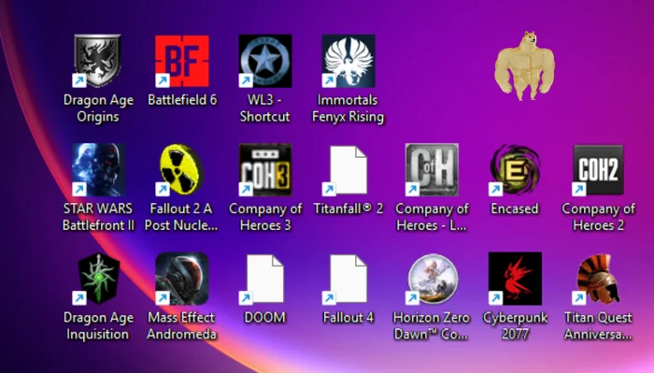The height and width of the screenshot is (373, 654).
Task: Click the "Company of Heroes 3" label
Action: (x=265, y=217)
